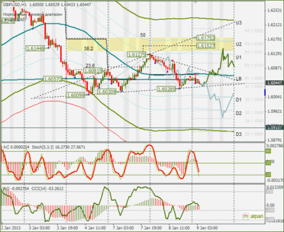Click the S2 1.6004 pivot label

click(x=254, y=100)
